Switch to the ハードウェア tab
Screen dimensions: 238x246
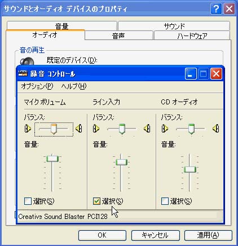(x=192, y=36)
